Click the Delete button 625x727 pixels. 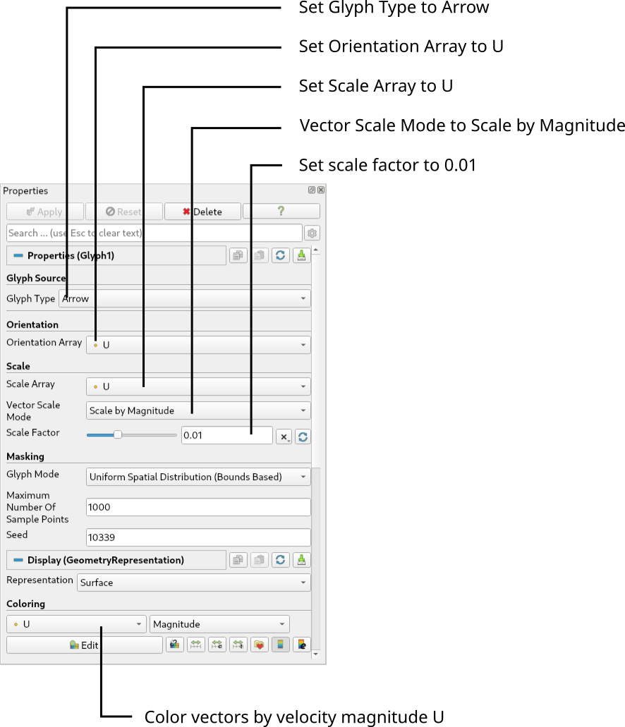coord(202,211)
